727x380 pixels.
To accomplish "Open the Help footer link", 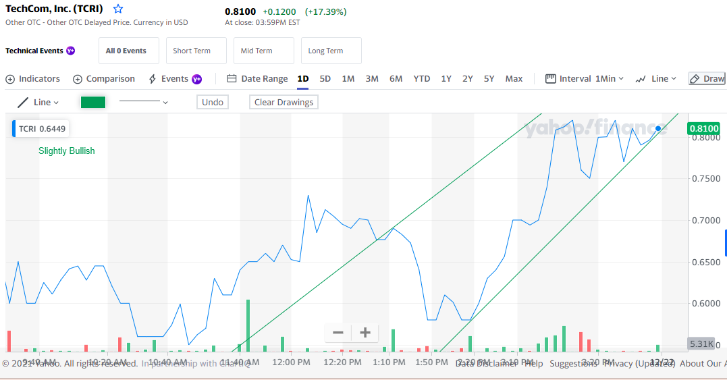I will click(x=534, y=364).
